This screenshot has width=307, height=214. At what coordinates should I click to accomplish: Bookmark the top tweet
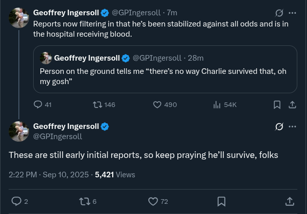[x=277, y=104]
